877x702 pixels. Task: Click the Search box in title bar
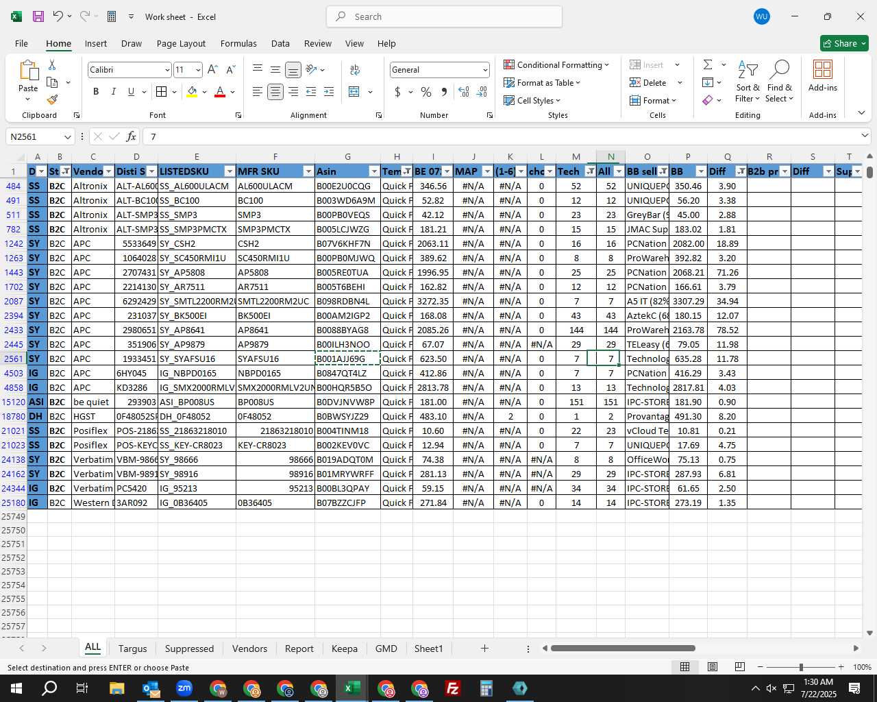click(444, 16)
